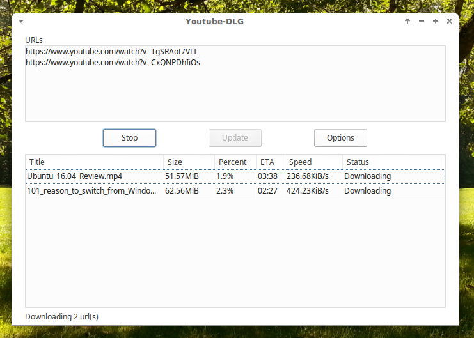Viewport: 474px width, 338px height.
Task: Click the Youtube-DLG window title
Action: (214, 22)
